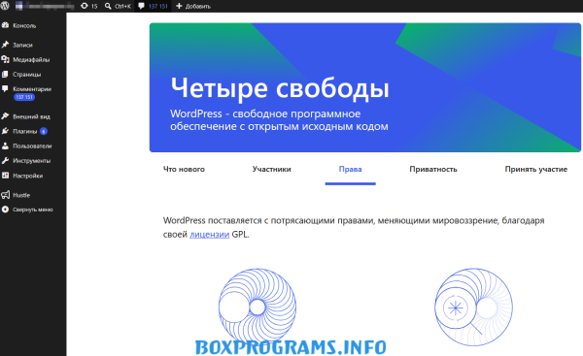Click the WordPress свободное программное обеспечение subtitle
This screenshot has height=356, width=583.
279,120
